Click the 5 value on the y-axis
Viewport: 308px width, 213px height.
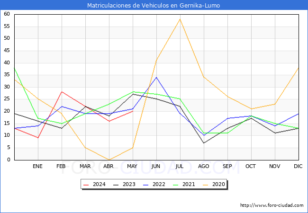9,148
